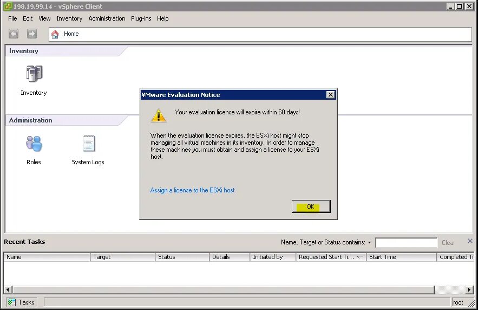Maximize the vSphere Client window
This screenshot has height=310, width=478.
(460, 6)
